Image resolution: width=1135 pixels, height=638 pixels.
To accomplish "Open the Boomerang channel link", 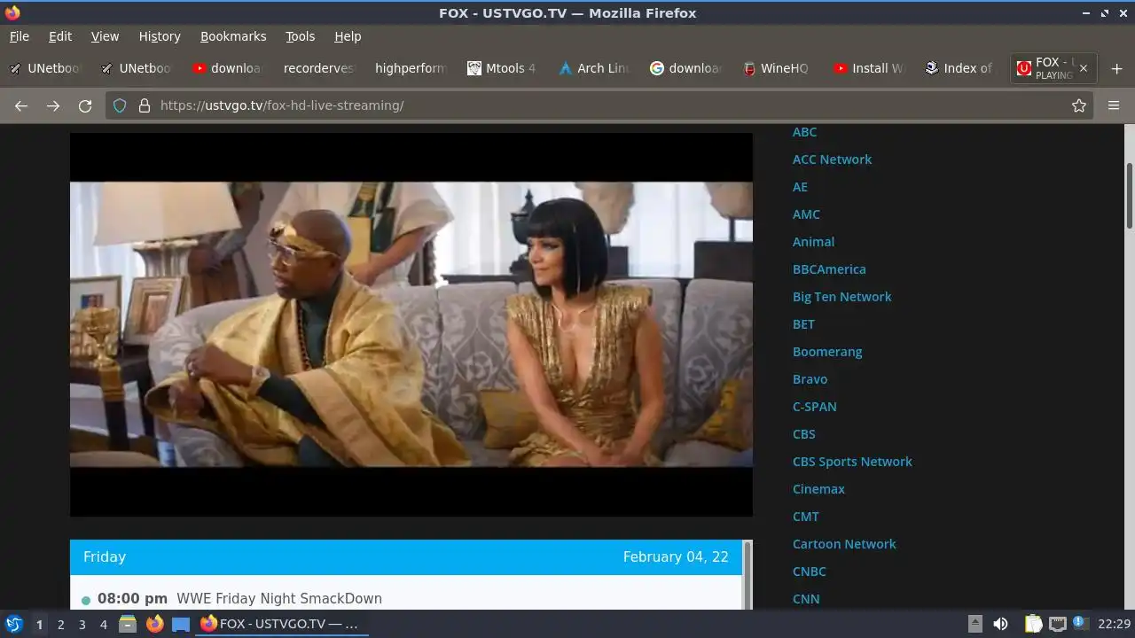I will (x=827, y=352).
